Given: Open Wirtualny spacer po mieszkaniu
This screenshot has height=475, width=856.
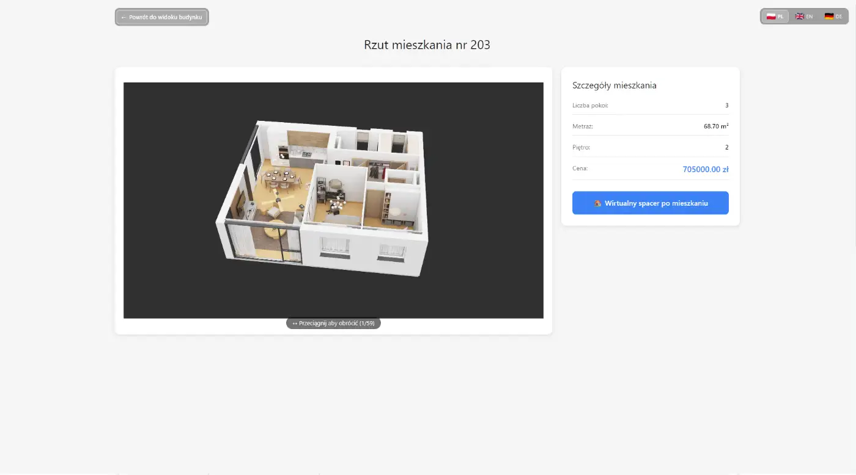Looking at the screenshot, I should [x=650, y=203].
